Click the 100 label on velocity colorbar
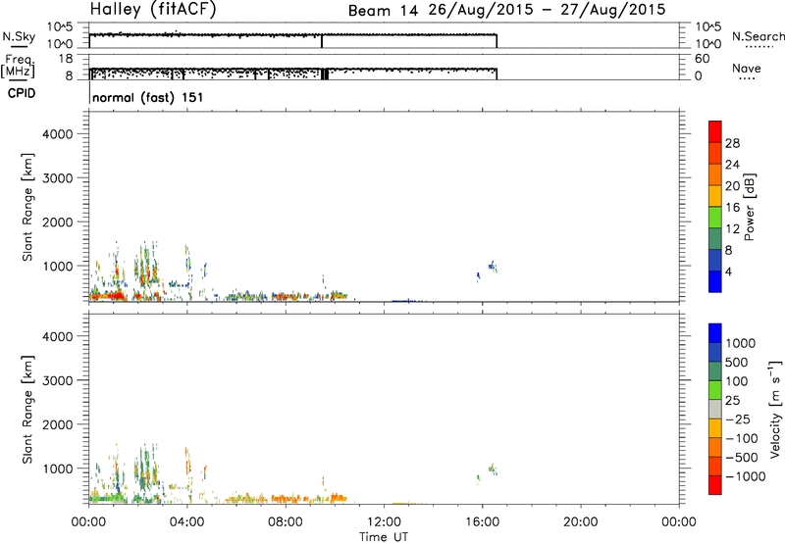Image resolution: width=785 pixels, height=543 pixels. (x=737, y=381)
